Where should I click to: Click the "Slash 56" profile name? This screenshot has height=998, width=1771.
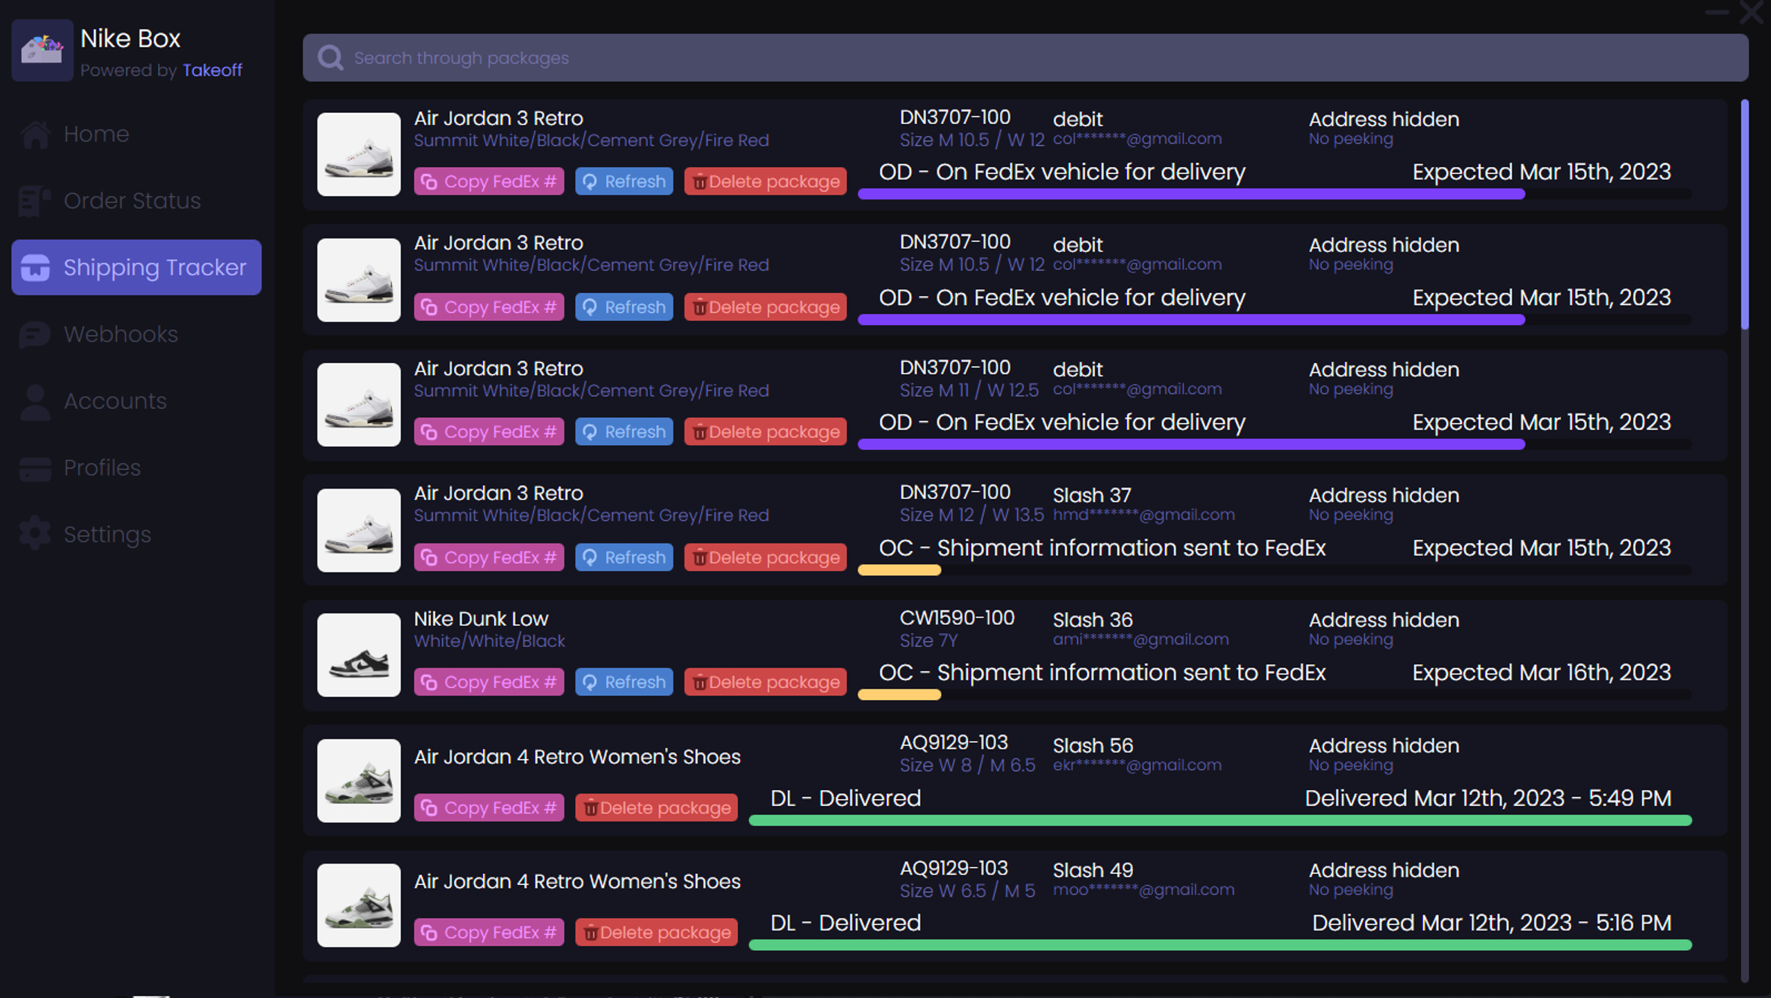coord(1093,746)
